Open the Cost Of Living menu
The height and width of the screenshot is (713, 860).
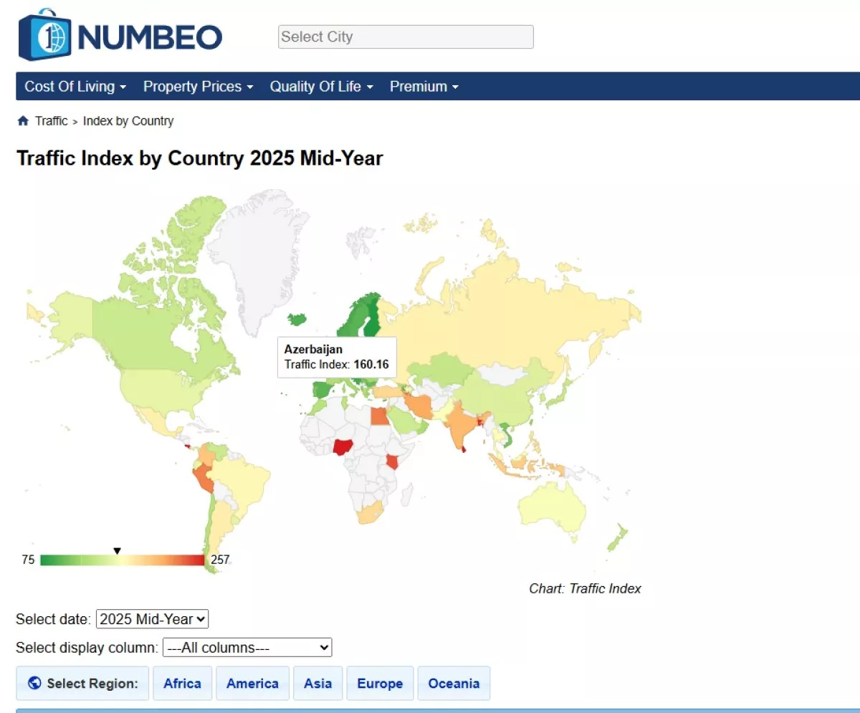click(x=75, y=87)
